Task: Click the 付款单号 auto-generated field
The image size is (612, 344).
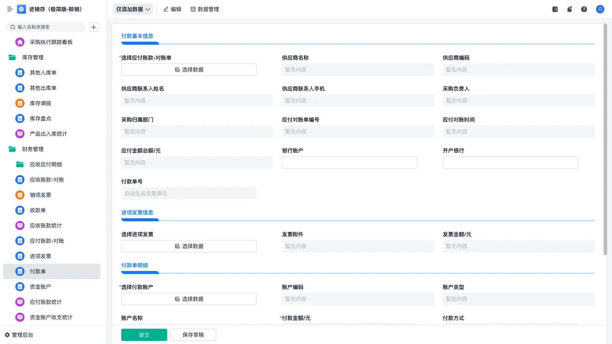Action: click(189, 193)
